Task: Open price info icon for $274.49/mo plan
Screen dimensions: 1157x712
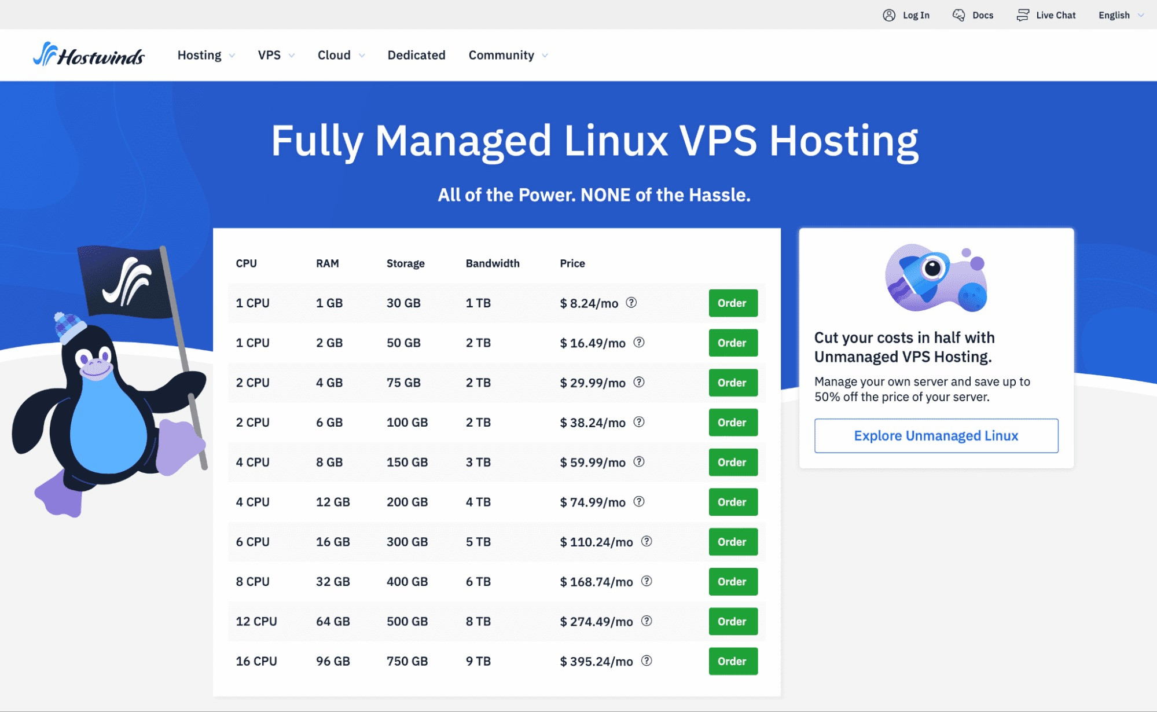Action: tap(647, 621)
